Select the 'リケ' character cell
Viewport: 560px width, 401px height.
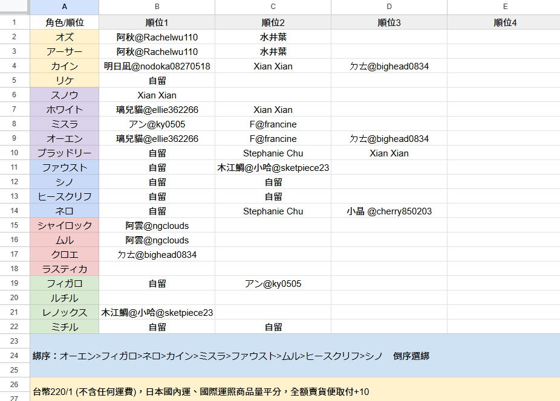64,81
